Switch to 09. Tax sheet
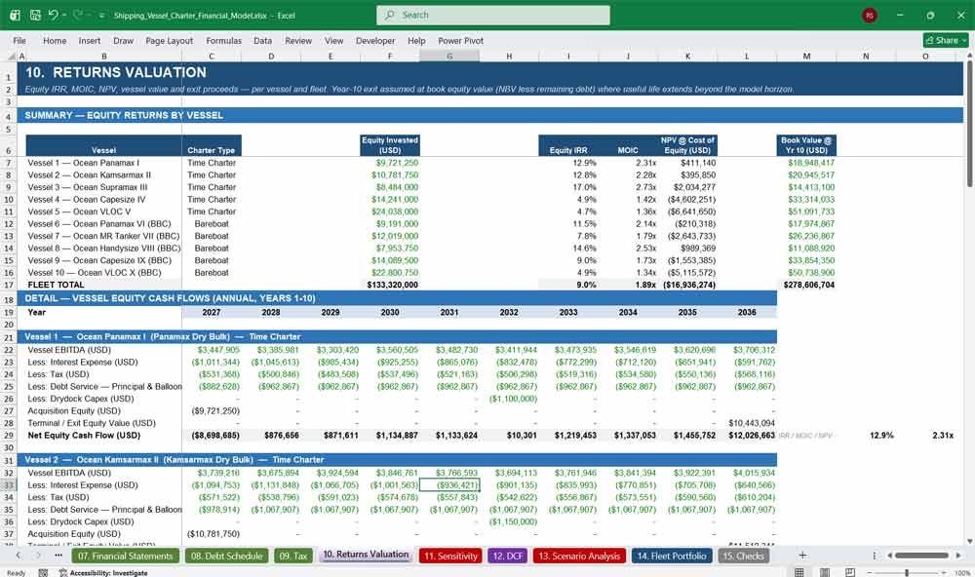The image size is (975, 577). [292, 556]
